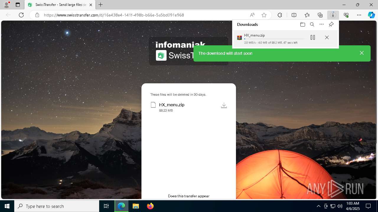
Task: Click the SwissTransfer logo icon
Action: coord(161,55)
